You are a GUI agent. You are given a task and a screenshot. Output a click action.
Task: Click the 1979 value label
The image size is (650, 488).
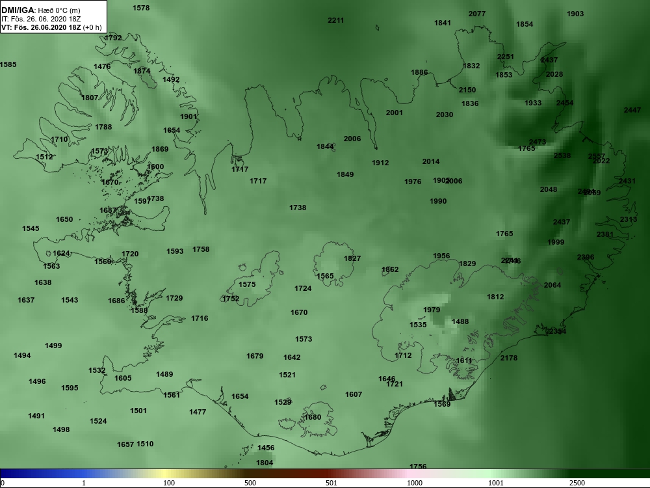[x=432, y=310]
